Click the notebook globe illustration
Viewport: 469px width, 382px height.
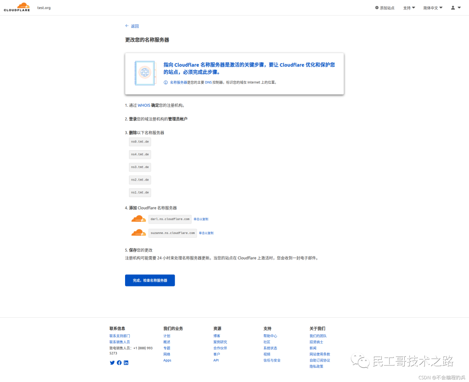(x=144, y=72)
